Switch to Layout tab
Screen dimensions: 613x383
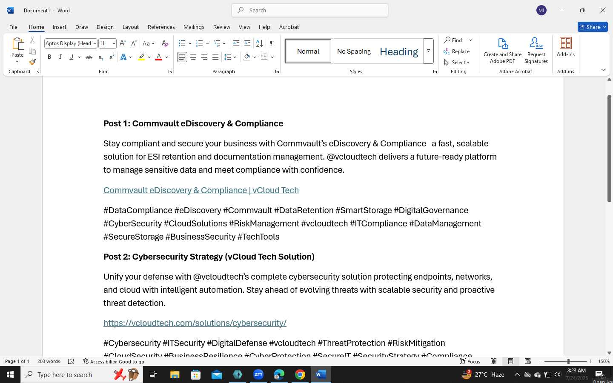pos(131,27)
